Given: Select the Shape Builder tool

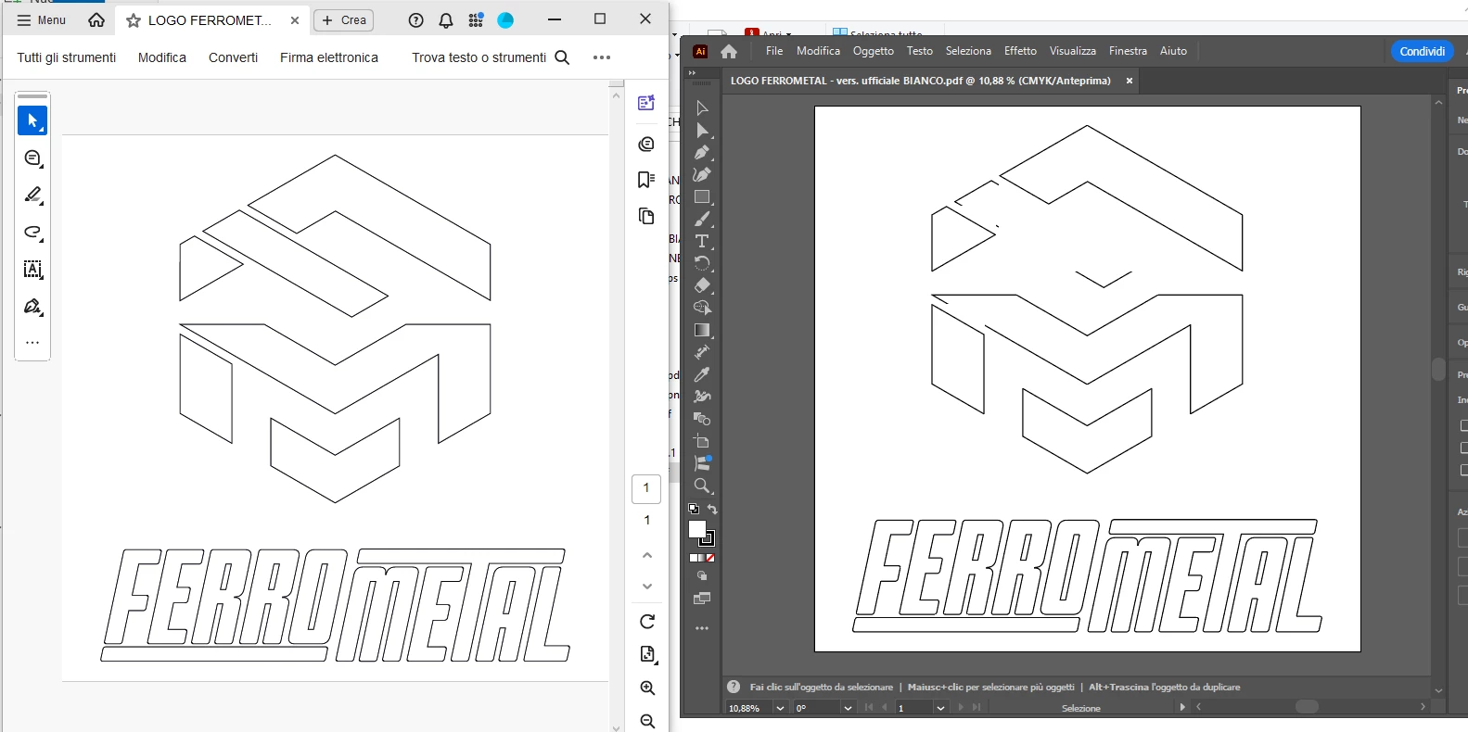Looking at the screenshot, I should [702, 308].
